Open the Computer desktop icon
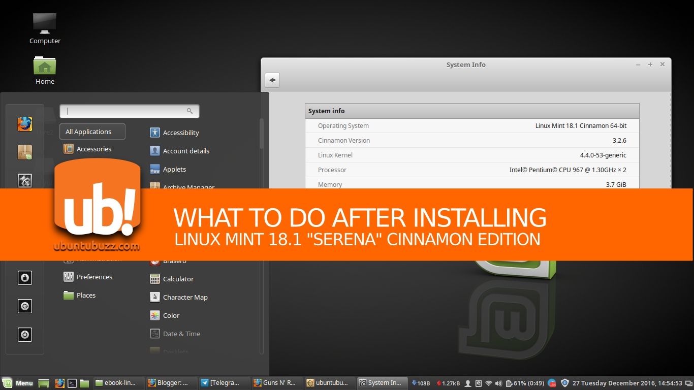Screen dimensions: 694x390 (45, 28)
